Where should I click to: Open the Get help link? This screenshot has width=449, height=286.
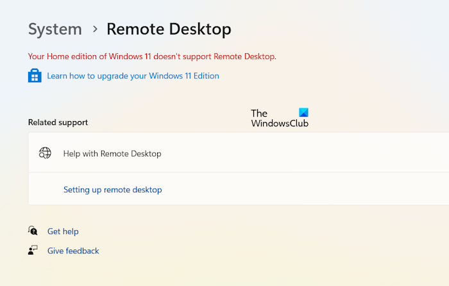point(63,231)
